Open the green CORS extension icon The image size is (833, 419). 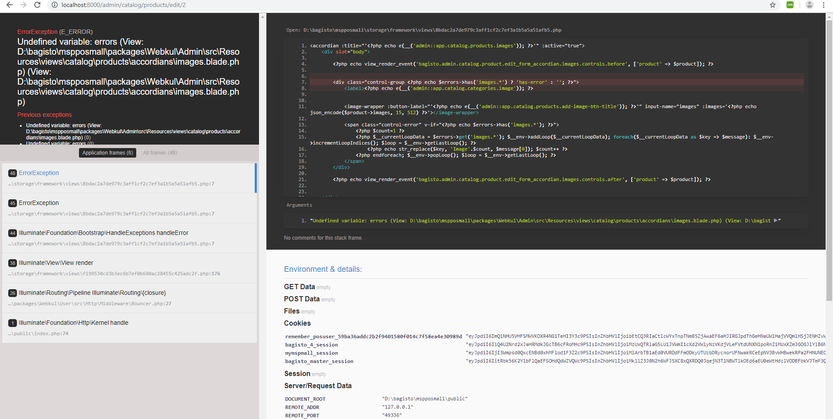(790, 5)
